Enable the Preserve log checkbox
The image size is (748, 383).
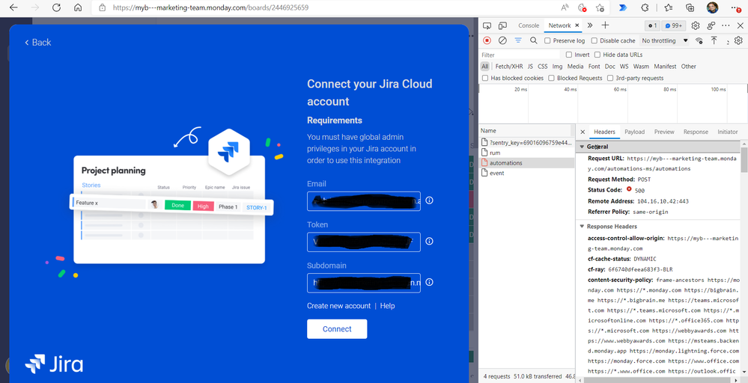click(x=547, y=40)
